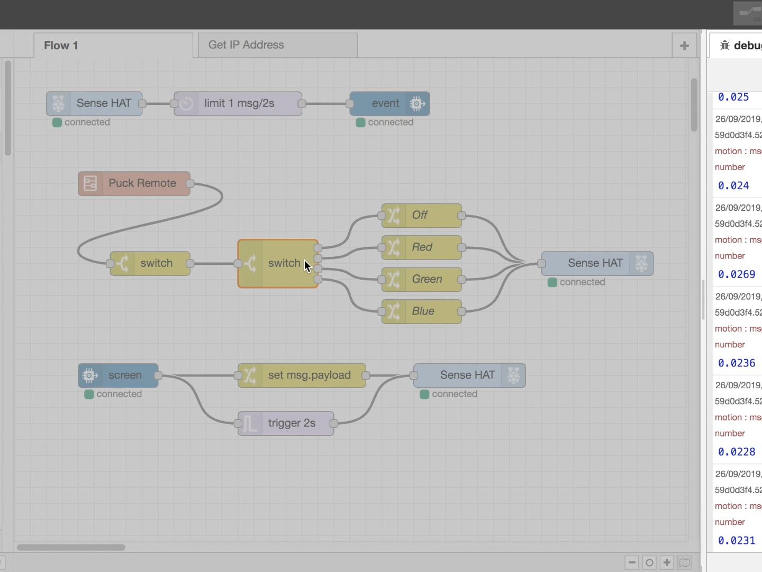Select the event output node
This screenshot has height=572, width=762.
tap(389, 103)
